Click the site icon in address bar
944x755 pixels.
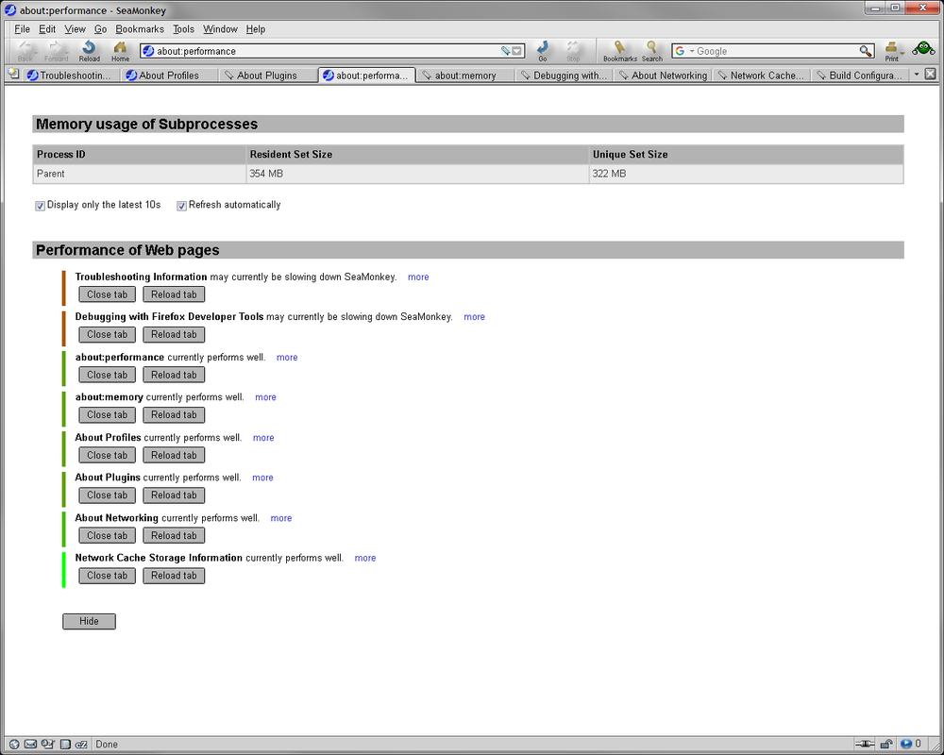click(148, 51)
